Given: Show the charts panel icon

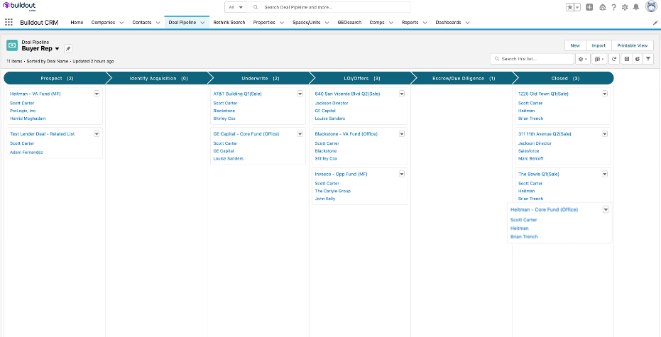Looking at the screenshot, I should 638,59.
